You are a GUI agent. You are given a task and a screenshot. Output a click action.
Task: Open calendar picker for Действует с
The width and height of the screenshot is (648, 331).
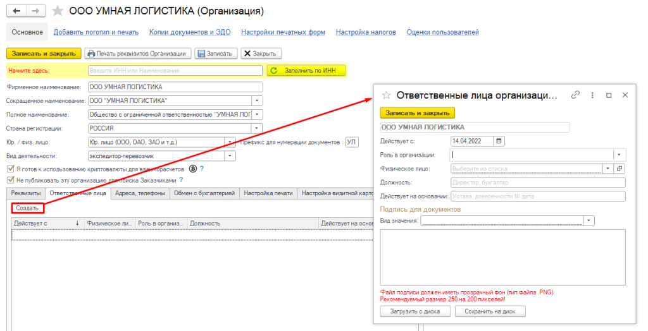click(x=499, y=141)
